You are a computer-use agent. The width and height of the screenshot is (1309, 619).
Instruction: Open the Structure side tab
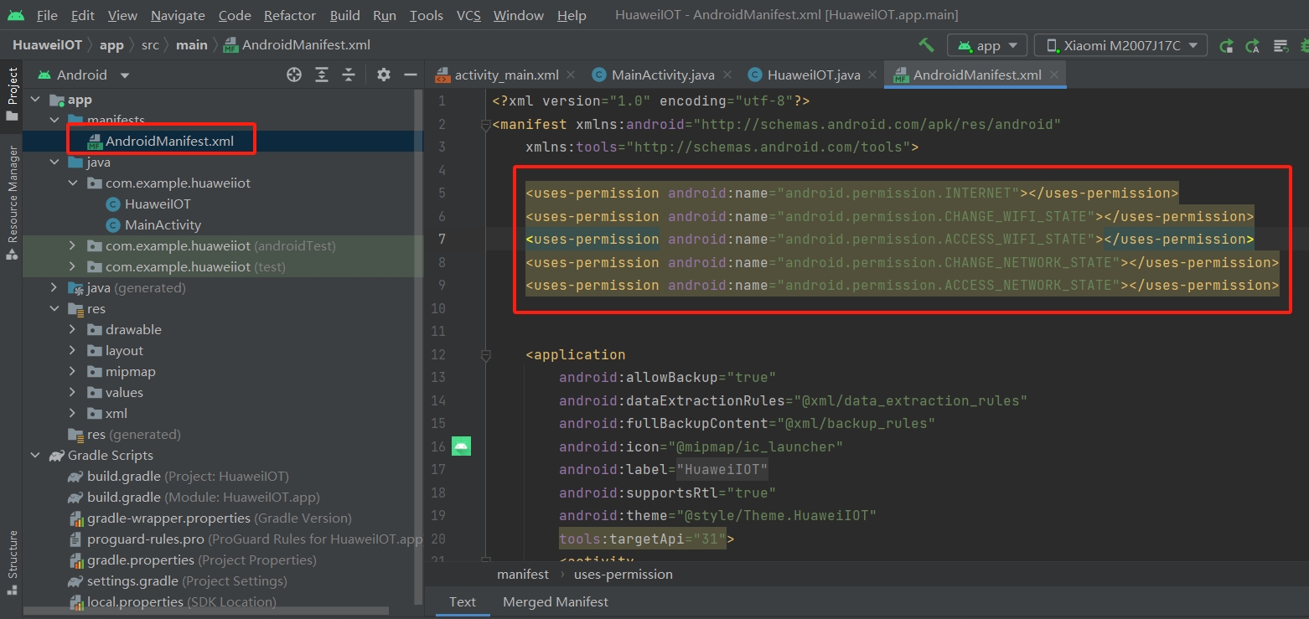pos(12,562)
